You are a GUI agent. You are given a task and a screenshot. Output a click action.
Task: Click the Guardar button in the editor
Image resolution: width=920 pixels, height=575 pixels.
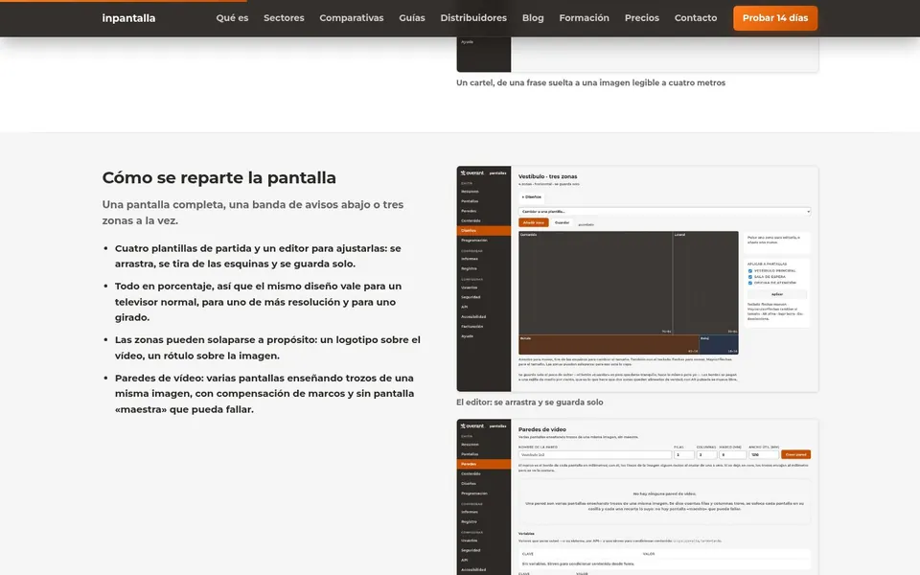point(563,223)
